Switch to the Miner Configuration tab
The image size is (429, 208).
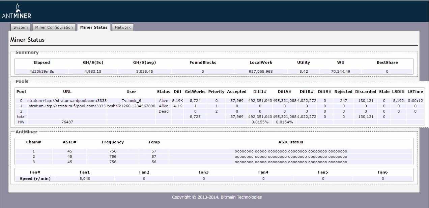pos(54,27)
